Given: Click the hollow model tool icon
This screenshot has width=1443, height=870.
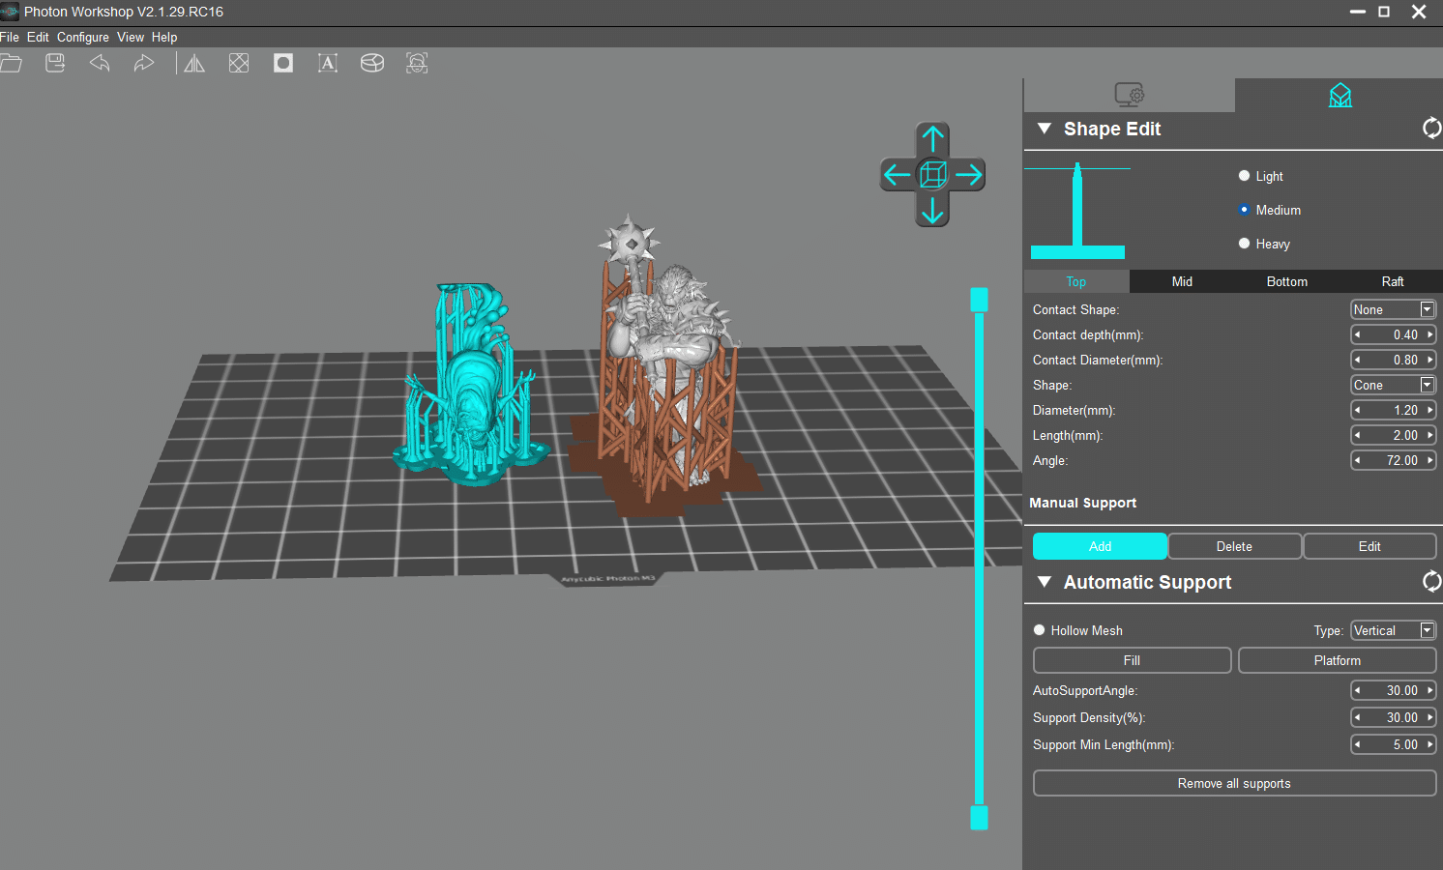Looking at the screenshot, I should (x=283, y=64).
